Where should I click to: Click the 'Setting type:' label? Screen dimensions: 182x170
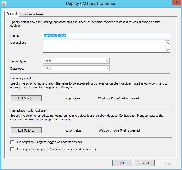click(18, 61)
